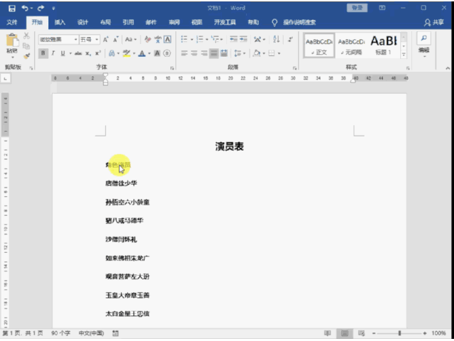Screen dimensions: 454x341
Task: Select the 正文 style
Action: (x=319, y=45)
